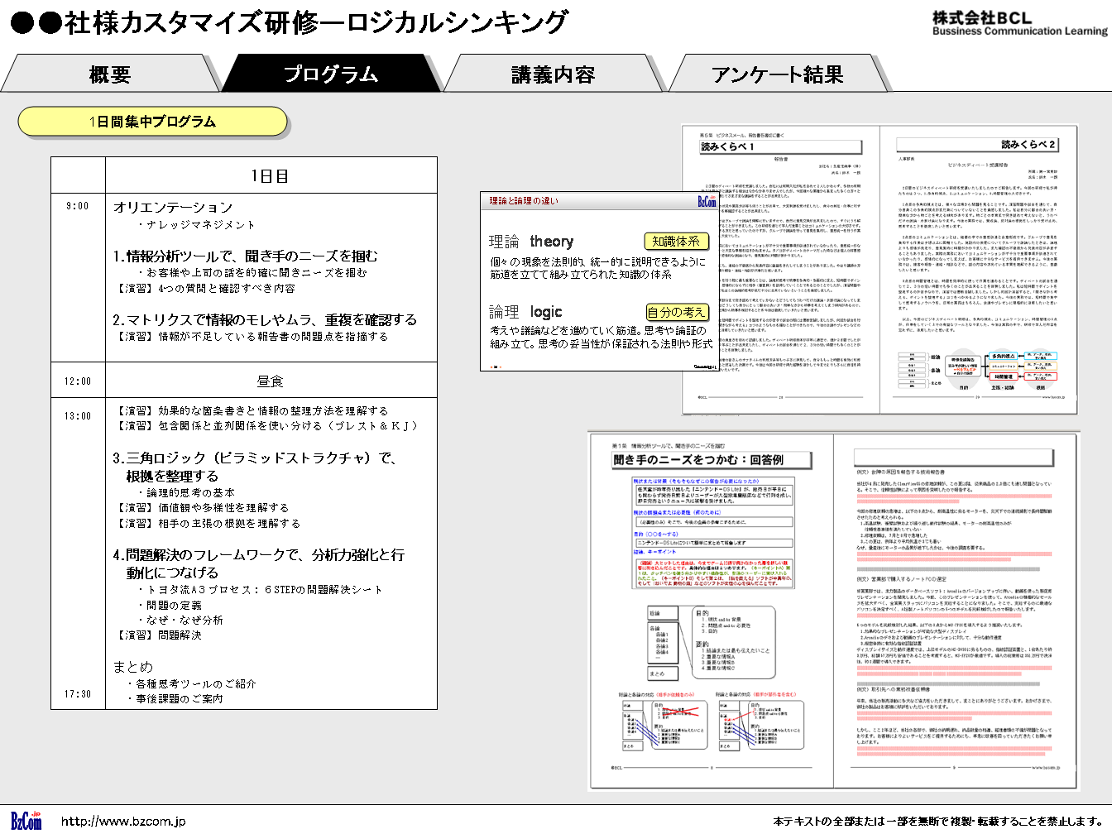Click the diagram at the bottom of 読みくらべ２ page
The height and width of the screenshot is (834, 1112).
click(977, 370)
